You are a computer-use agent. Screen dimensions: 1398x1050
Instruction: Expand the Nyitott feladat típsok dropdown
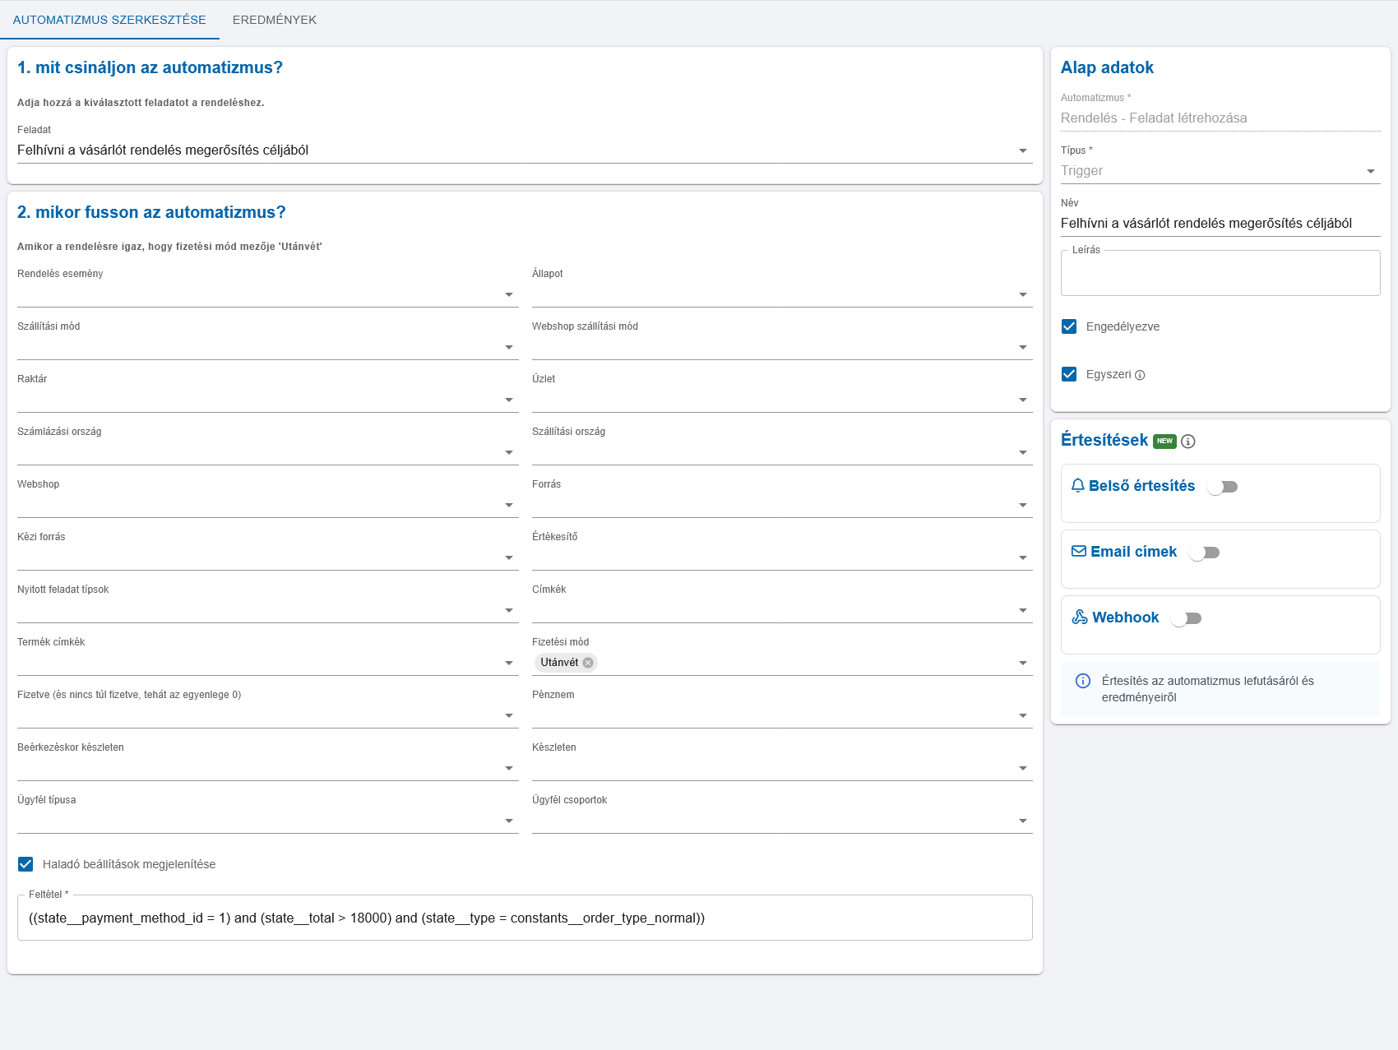click(268, 610)
